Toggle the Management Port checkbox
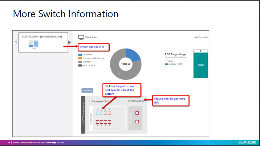 90,101
